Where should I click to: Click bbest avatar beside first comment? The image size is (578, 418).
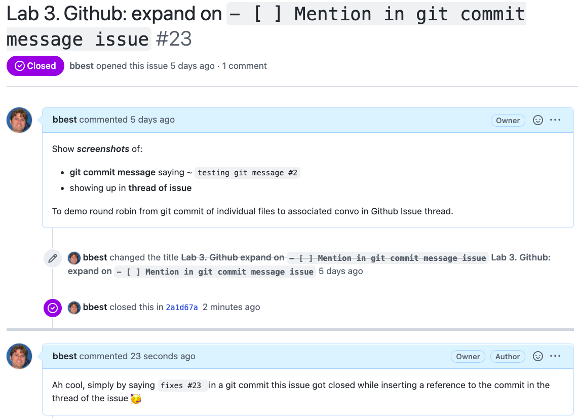(19, 120)
